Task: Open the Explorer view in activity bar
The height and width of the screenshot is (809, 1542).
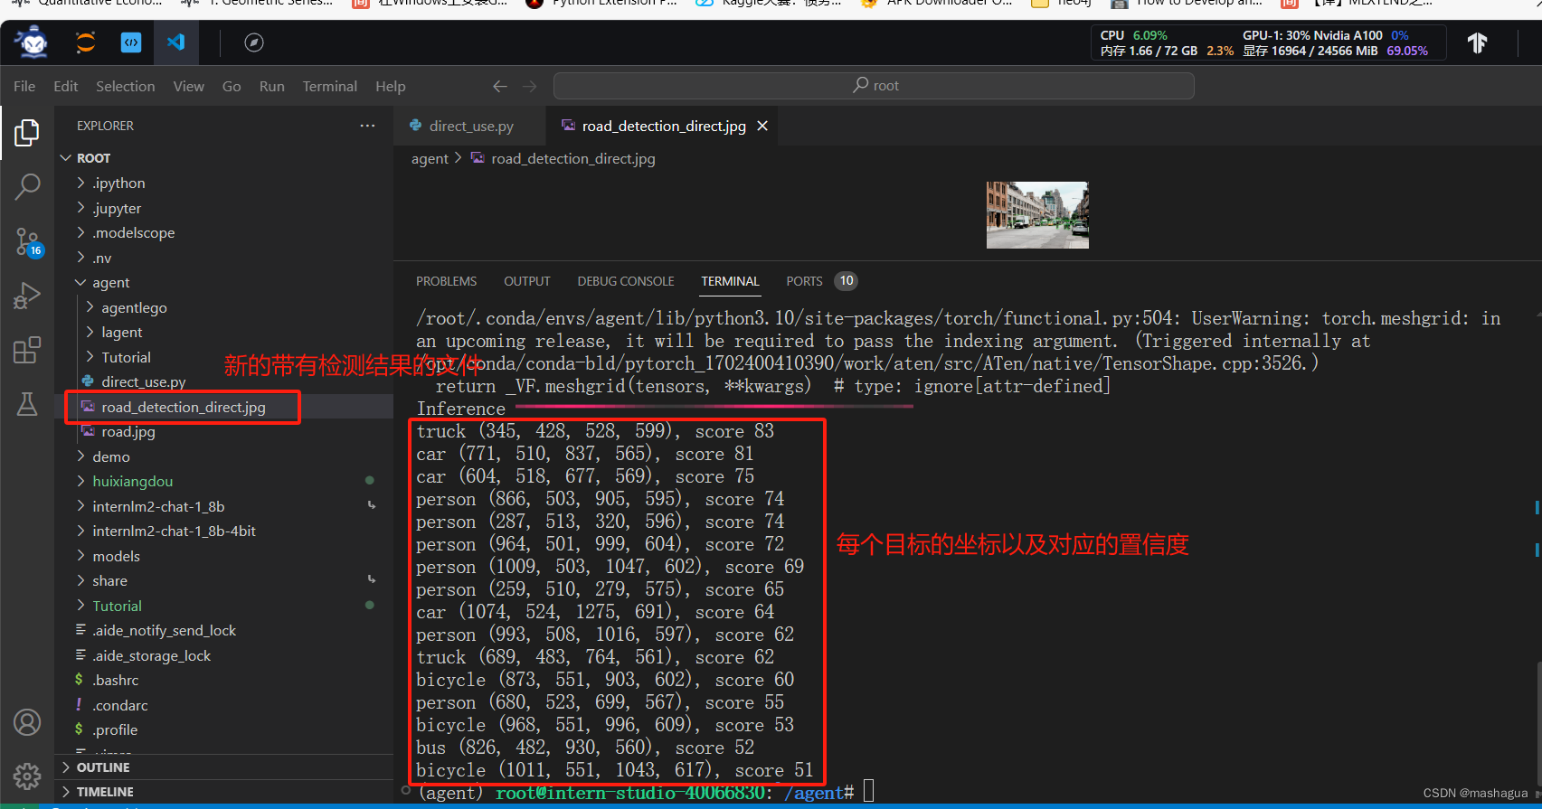Action: pyautogui.click(x=27, y=133)
